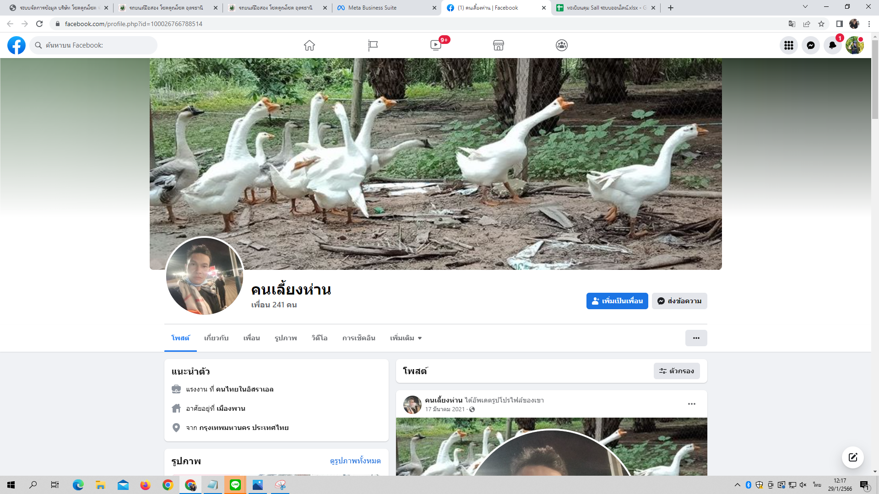The image size is (879, 494).
Task: Open the Pages flag icon
Action: [x=373, y=45]
